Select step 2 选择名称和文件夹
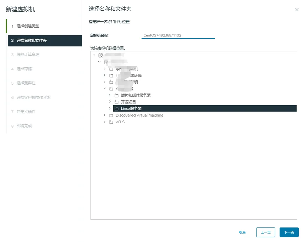 [x=45, y=40]
